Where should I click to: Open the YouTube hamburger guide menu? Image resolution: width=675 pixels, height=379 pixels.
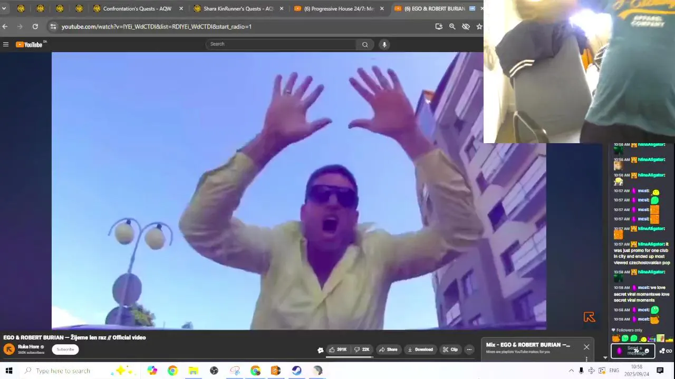(6, 44)
